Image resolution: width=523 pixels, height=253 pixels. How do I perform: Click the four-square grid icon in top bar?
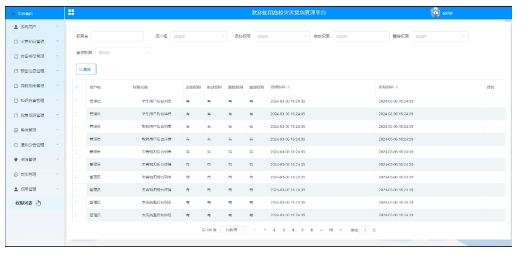[x=71, y=12]
